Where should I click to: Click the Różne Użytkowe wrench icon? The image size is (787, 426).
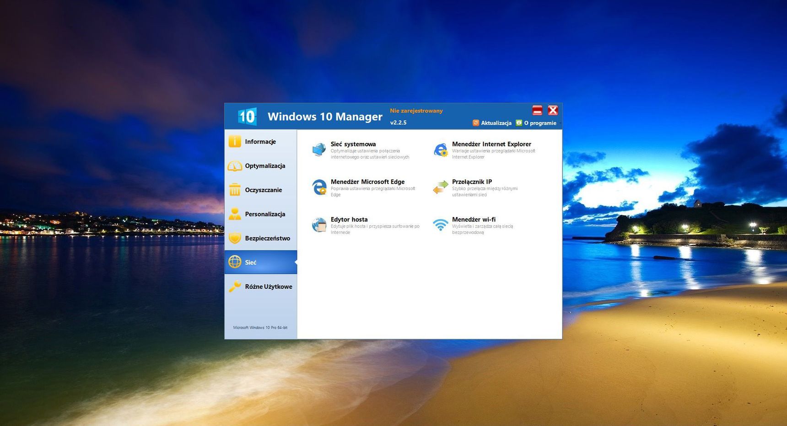tap(235, 287)
